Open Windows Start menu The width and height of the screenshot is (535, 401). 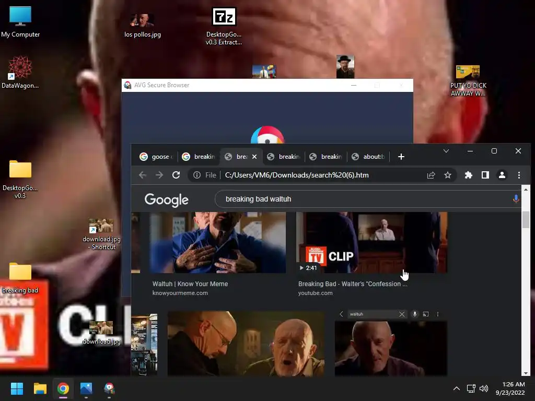17,388
